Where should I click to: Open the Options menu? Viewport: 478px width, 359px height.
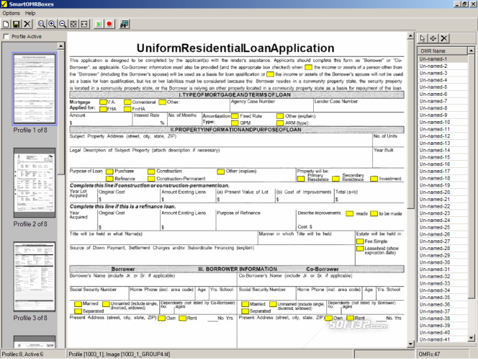click(x=11, y=13)
